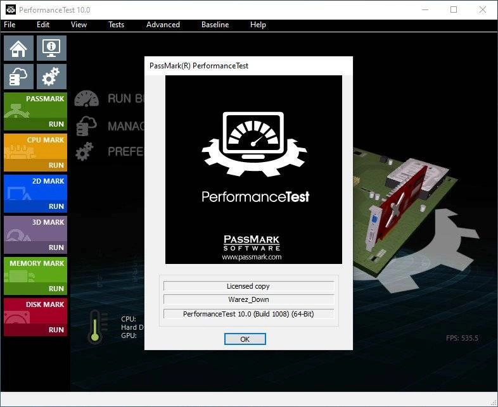The height and width of the screenshot is (407, 498).
Task: Click the Warez_Down license name field
Action: pyautogui.click(x=248, y=299)
